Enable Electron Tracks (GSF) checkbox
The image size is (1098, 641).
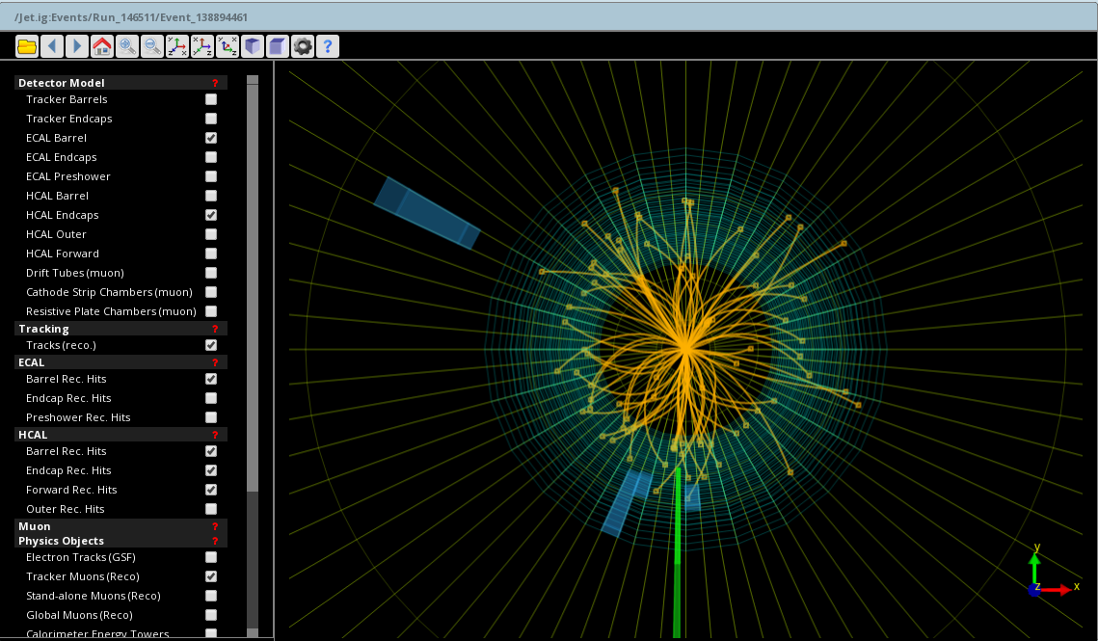[x=211, y=557]
